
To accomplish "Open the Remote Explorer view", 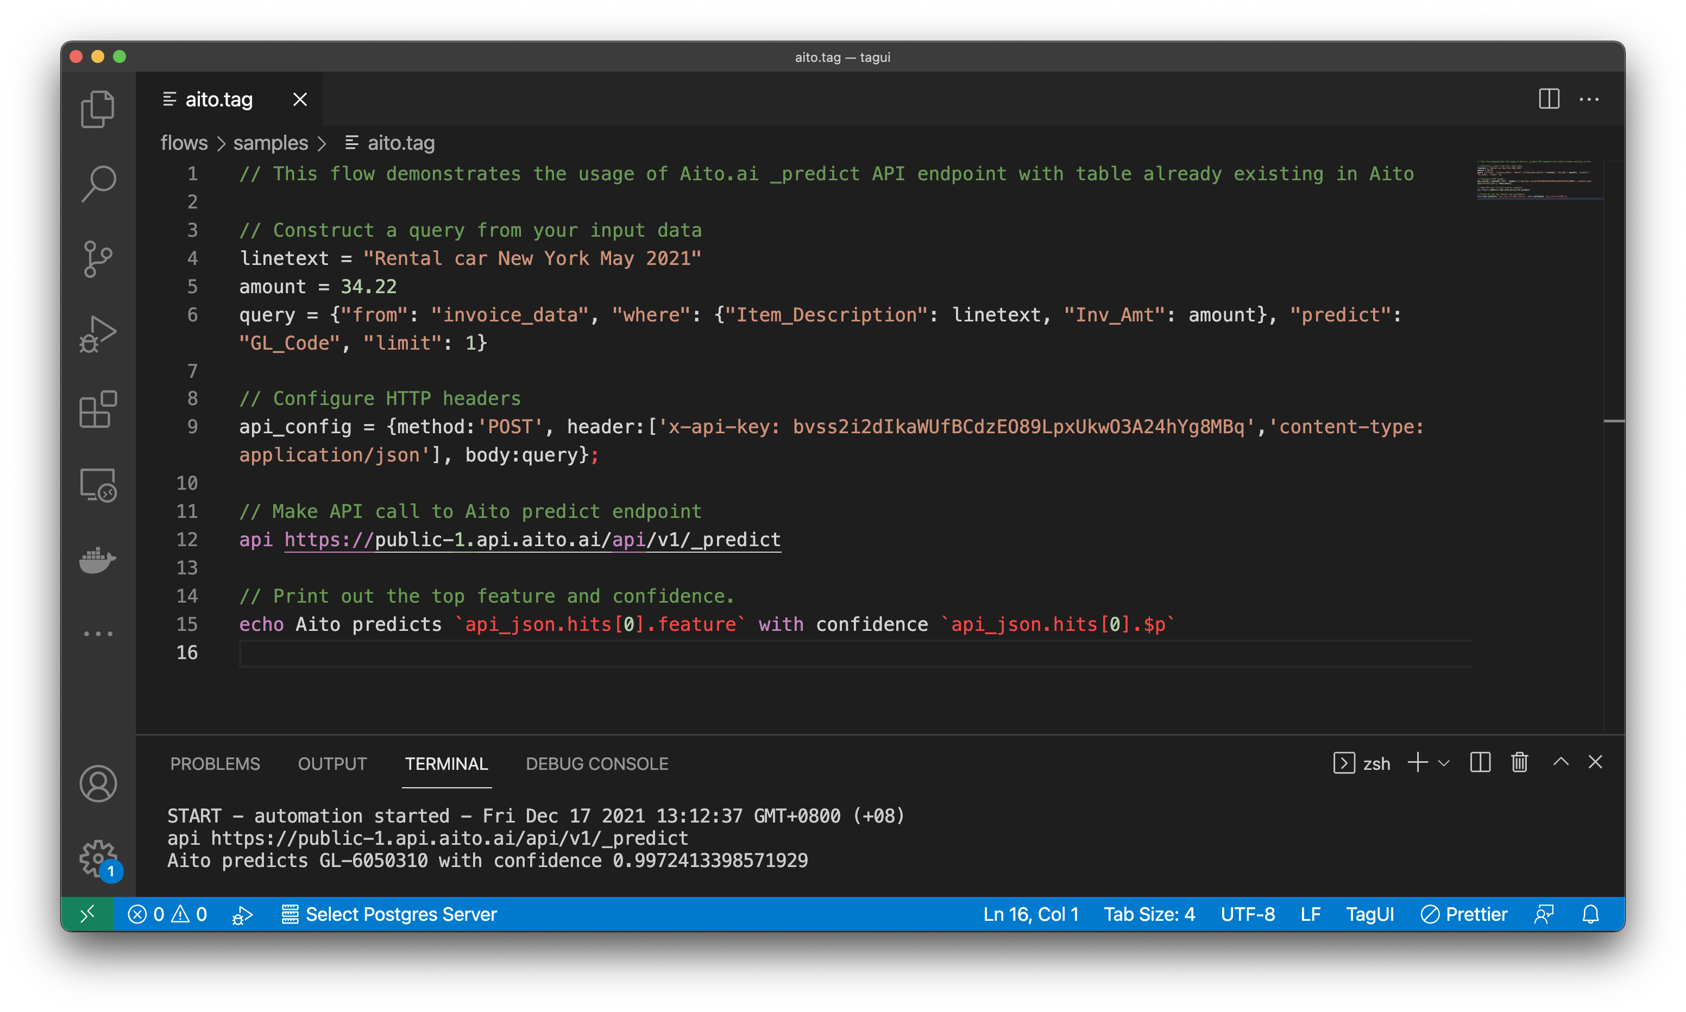I will pos(98,485).
